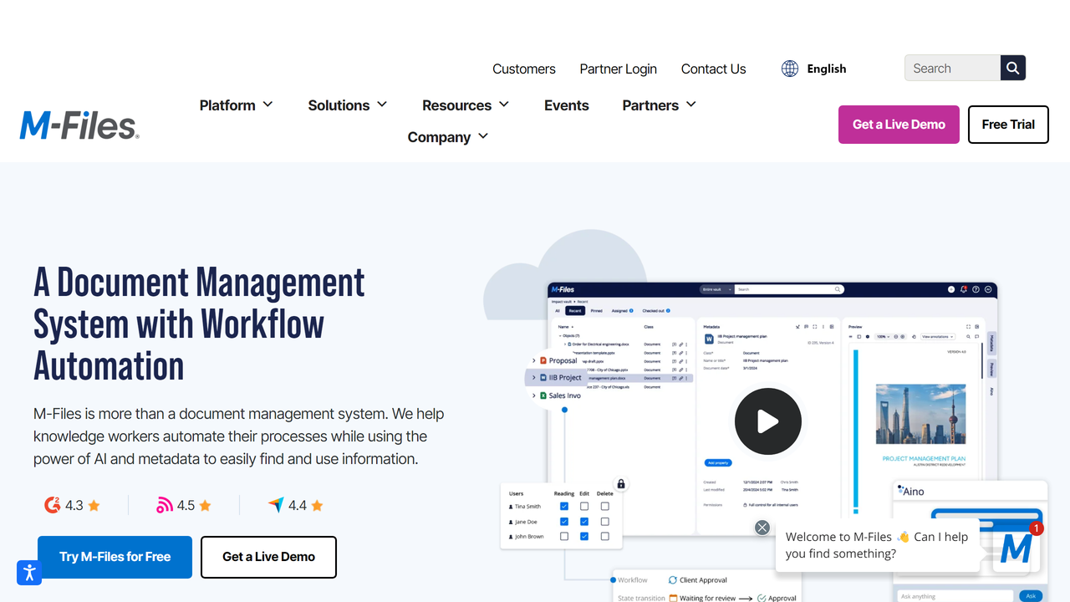Select the Recent tab in mockup
Image resolution: width=1070 pixels, height=602 pixels.
(x=574, y=310)
